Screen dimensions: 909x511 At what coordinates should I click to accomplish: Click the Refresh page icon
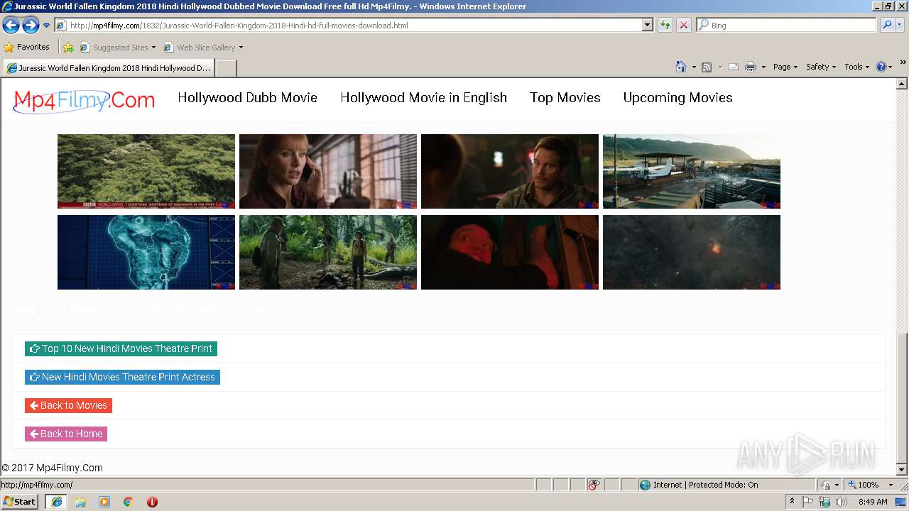click(665, 26)
